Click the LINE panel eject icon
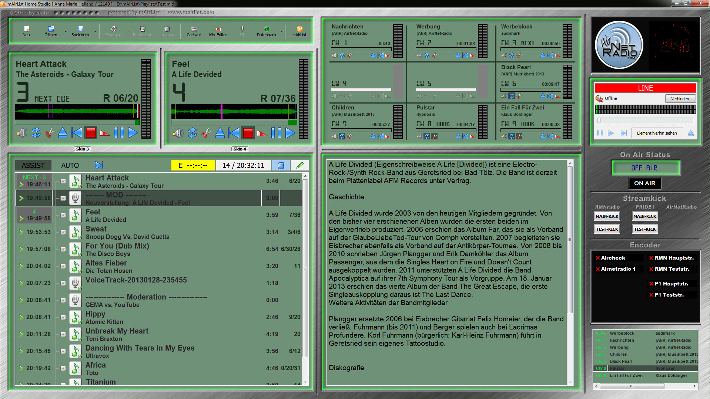This screenshot has width=710, height=399. (690, 133)
